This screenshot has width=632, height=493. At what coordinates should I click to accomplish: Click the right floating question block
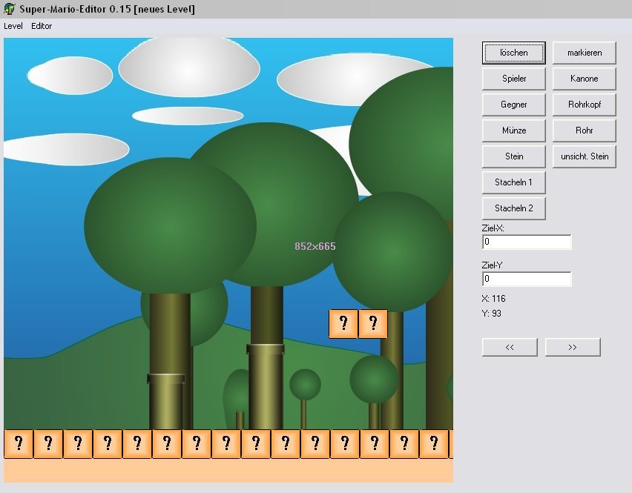pyautogui.click(x=373, y=324)
